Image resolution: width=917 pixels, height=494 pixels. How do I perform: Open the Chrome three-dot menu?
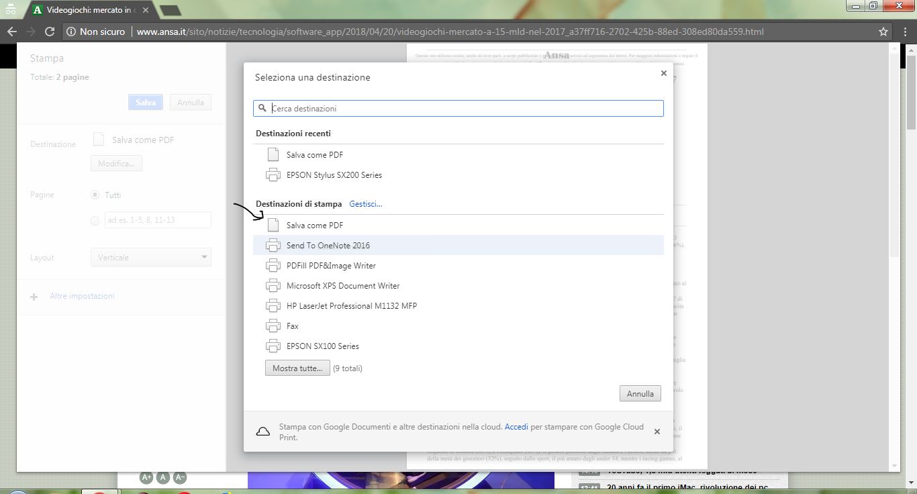905,32
